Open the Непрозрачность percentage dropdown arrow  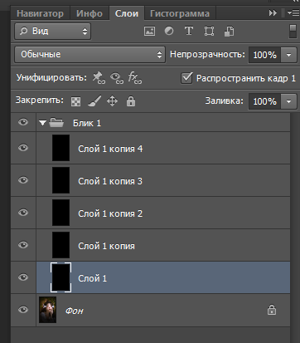(x=288, y=55)
